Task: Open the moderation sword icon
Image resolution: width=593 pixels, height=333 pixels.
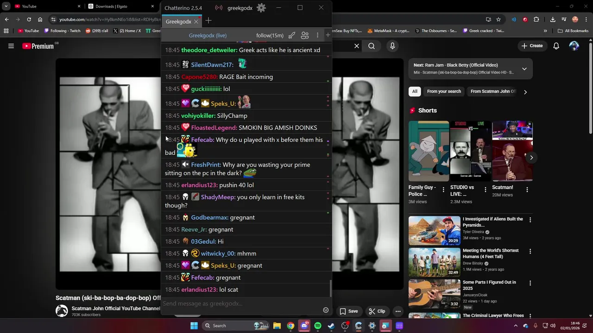Action: click(292, 35)
